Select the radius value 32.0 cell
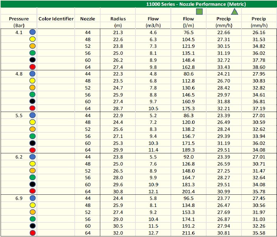This screenshot has height=237, width=277. [x=118, y=233]
